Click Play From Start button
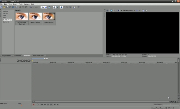180x109 pixels. pyautogui.click(x=41, y=105)
